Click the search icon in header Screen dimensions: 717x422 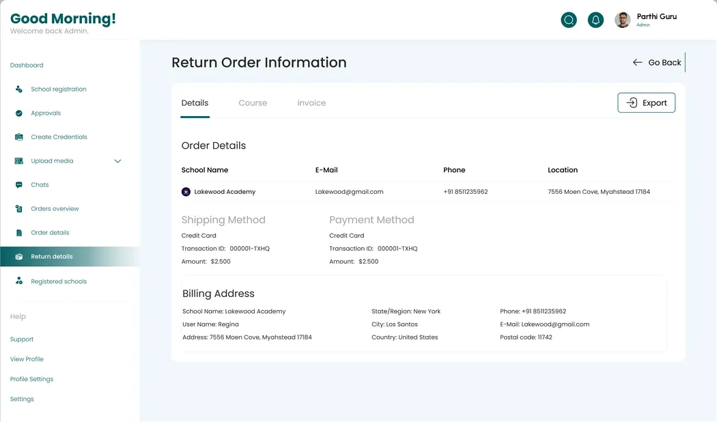click(x=569, y=20)
